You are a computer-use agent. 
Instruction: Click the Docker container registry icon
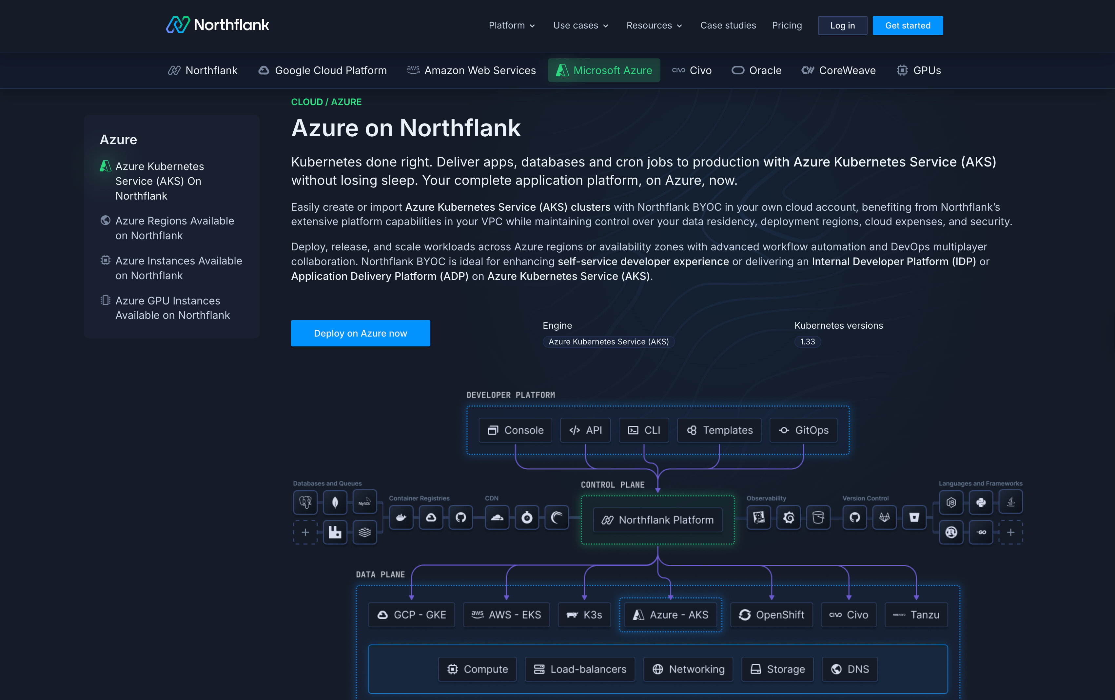tap(401, 517)
